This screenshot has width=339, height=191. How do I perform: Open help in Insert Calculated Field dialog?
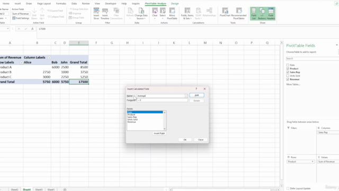(197, 89)
